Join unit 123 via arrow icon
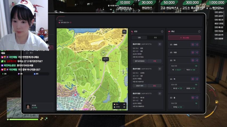 tap(197, 53)
